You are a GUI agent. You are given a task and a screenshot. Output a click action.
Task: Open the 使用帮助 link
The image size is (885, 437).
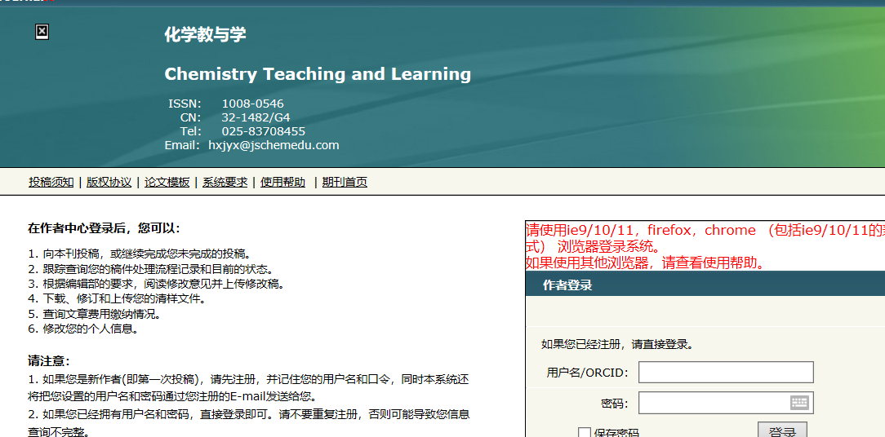[x=282, y=182]
